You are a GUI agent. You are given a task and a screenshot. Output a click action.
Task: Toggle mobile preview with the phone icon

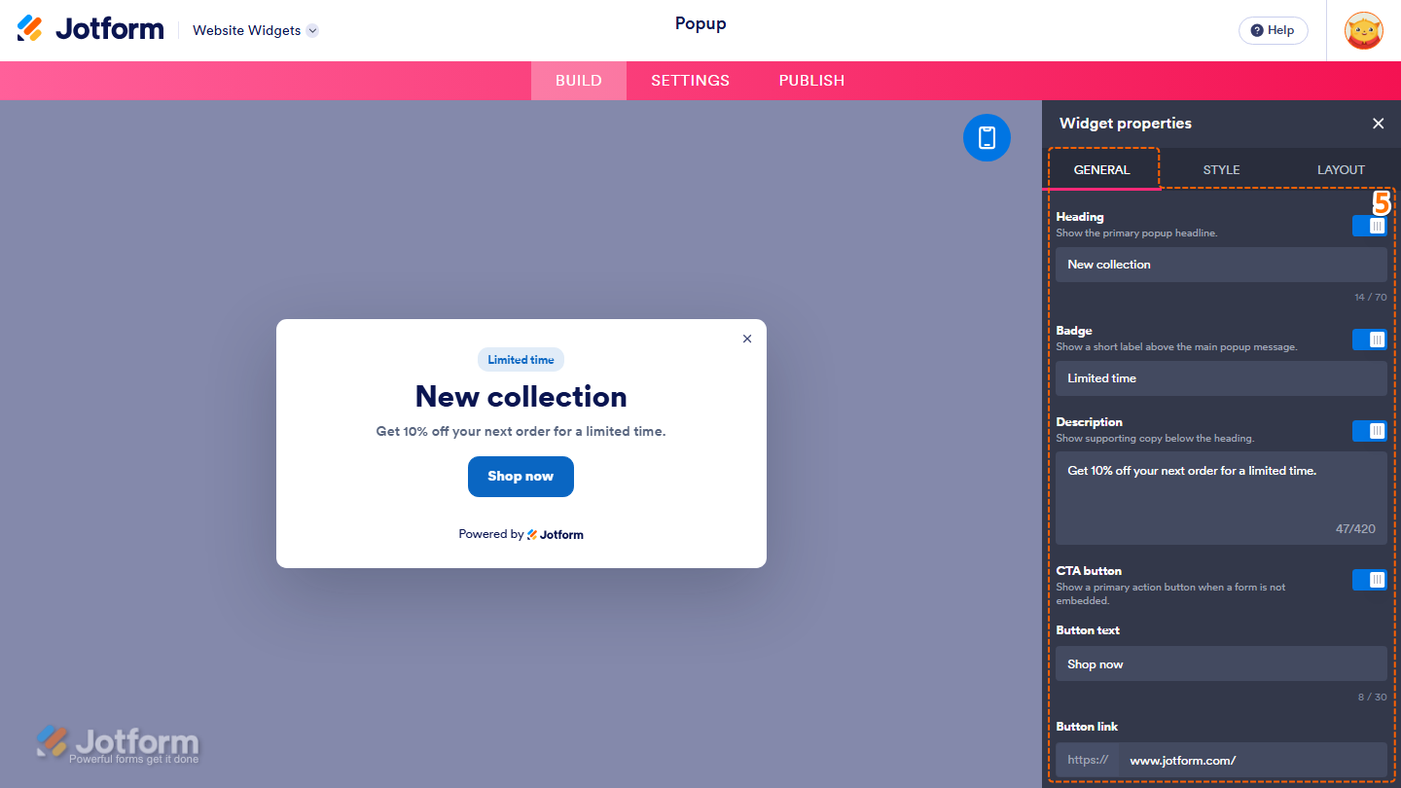pos(987,137)
